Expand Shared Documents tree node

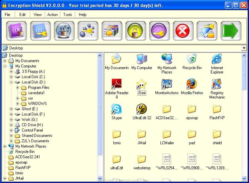coord(11,136)
